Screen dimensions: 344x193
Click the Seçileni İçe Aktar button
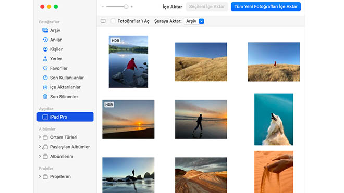pos(207,7)
